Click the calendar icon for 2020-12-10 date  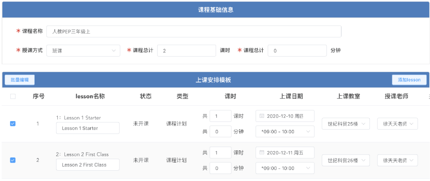pos(262,116)
